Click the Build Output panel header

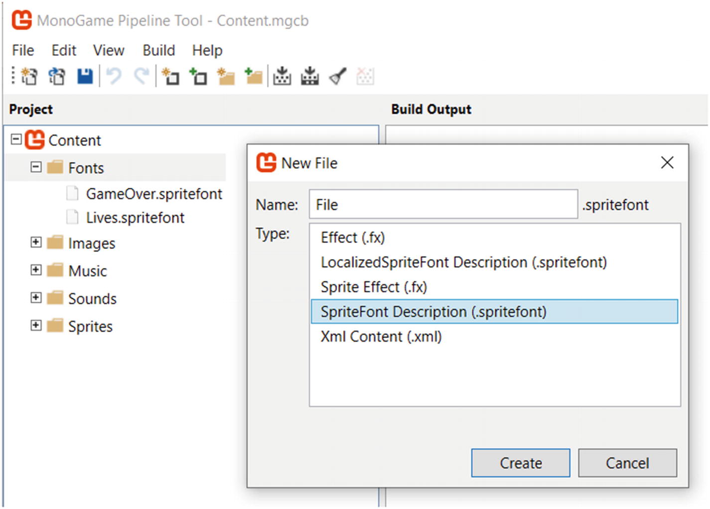point(431,109)
